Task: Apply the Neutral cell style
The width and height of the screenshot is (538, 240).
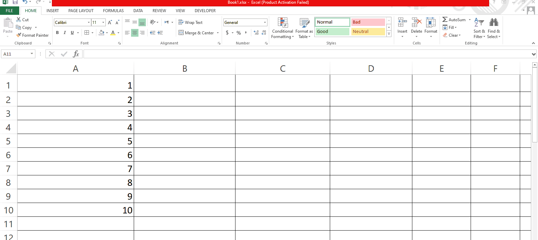Action: tap(368, 32)
